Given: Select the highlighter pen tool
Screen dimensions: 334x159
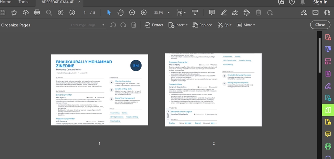Looking at the screenshot, I should coord(223,13).
